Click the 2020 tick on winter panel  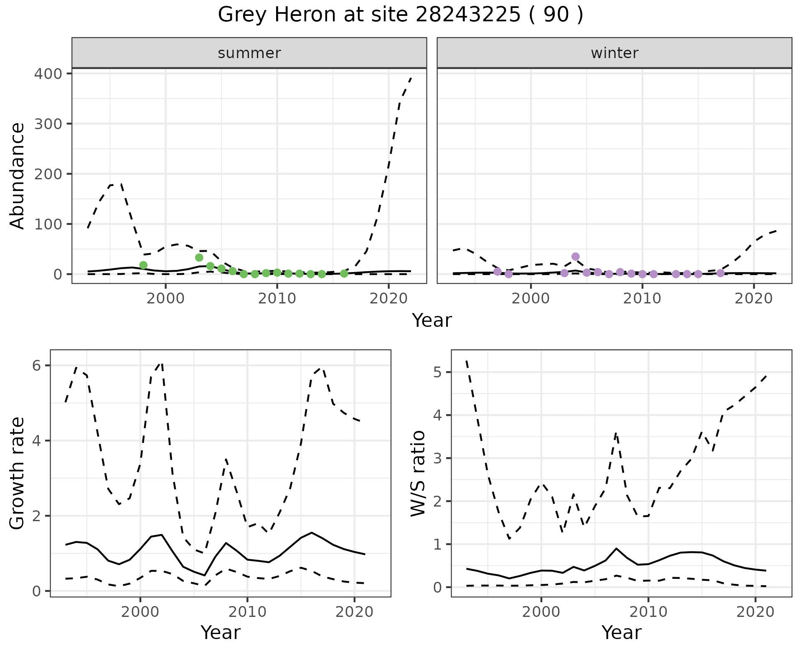[754, 298]
